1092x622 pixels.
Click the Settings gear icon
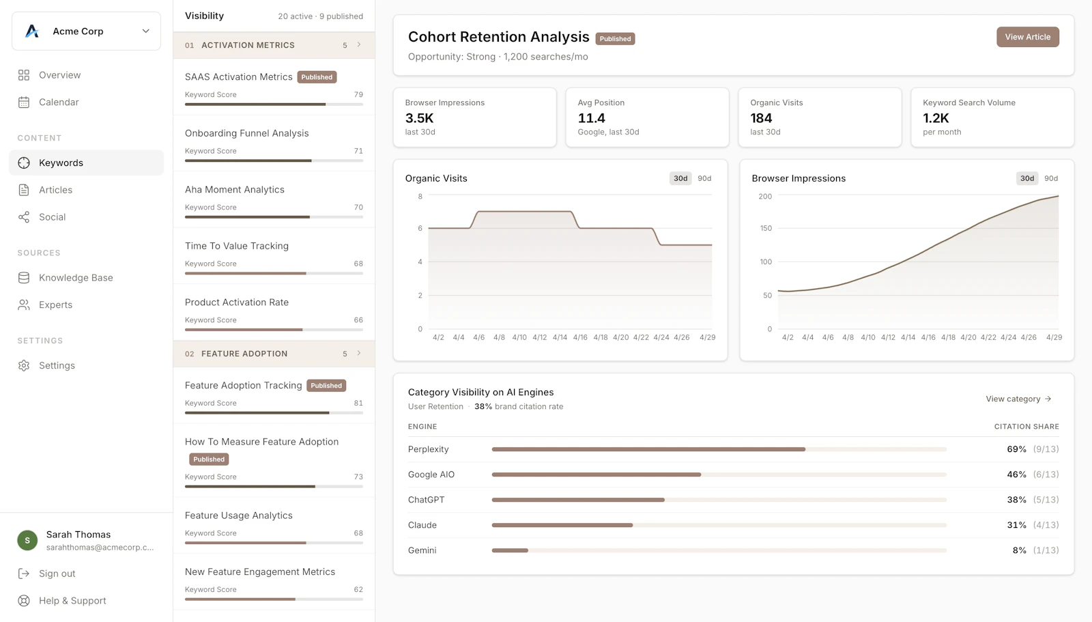click(x=24, y=365)
